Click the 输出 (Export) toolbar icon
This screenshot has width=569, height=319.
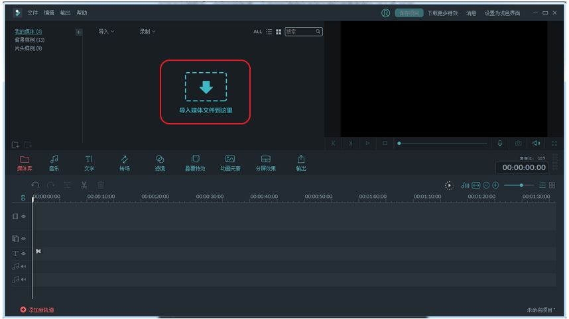(301, 163)
